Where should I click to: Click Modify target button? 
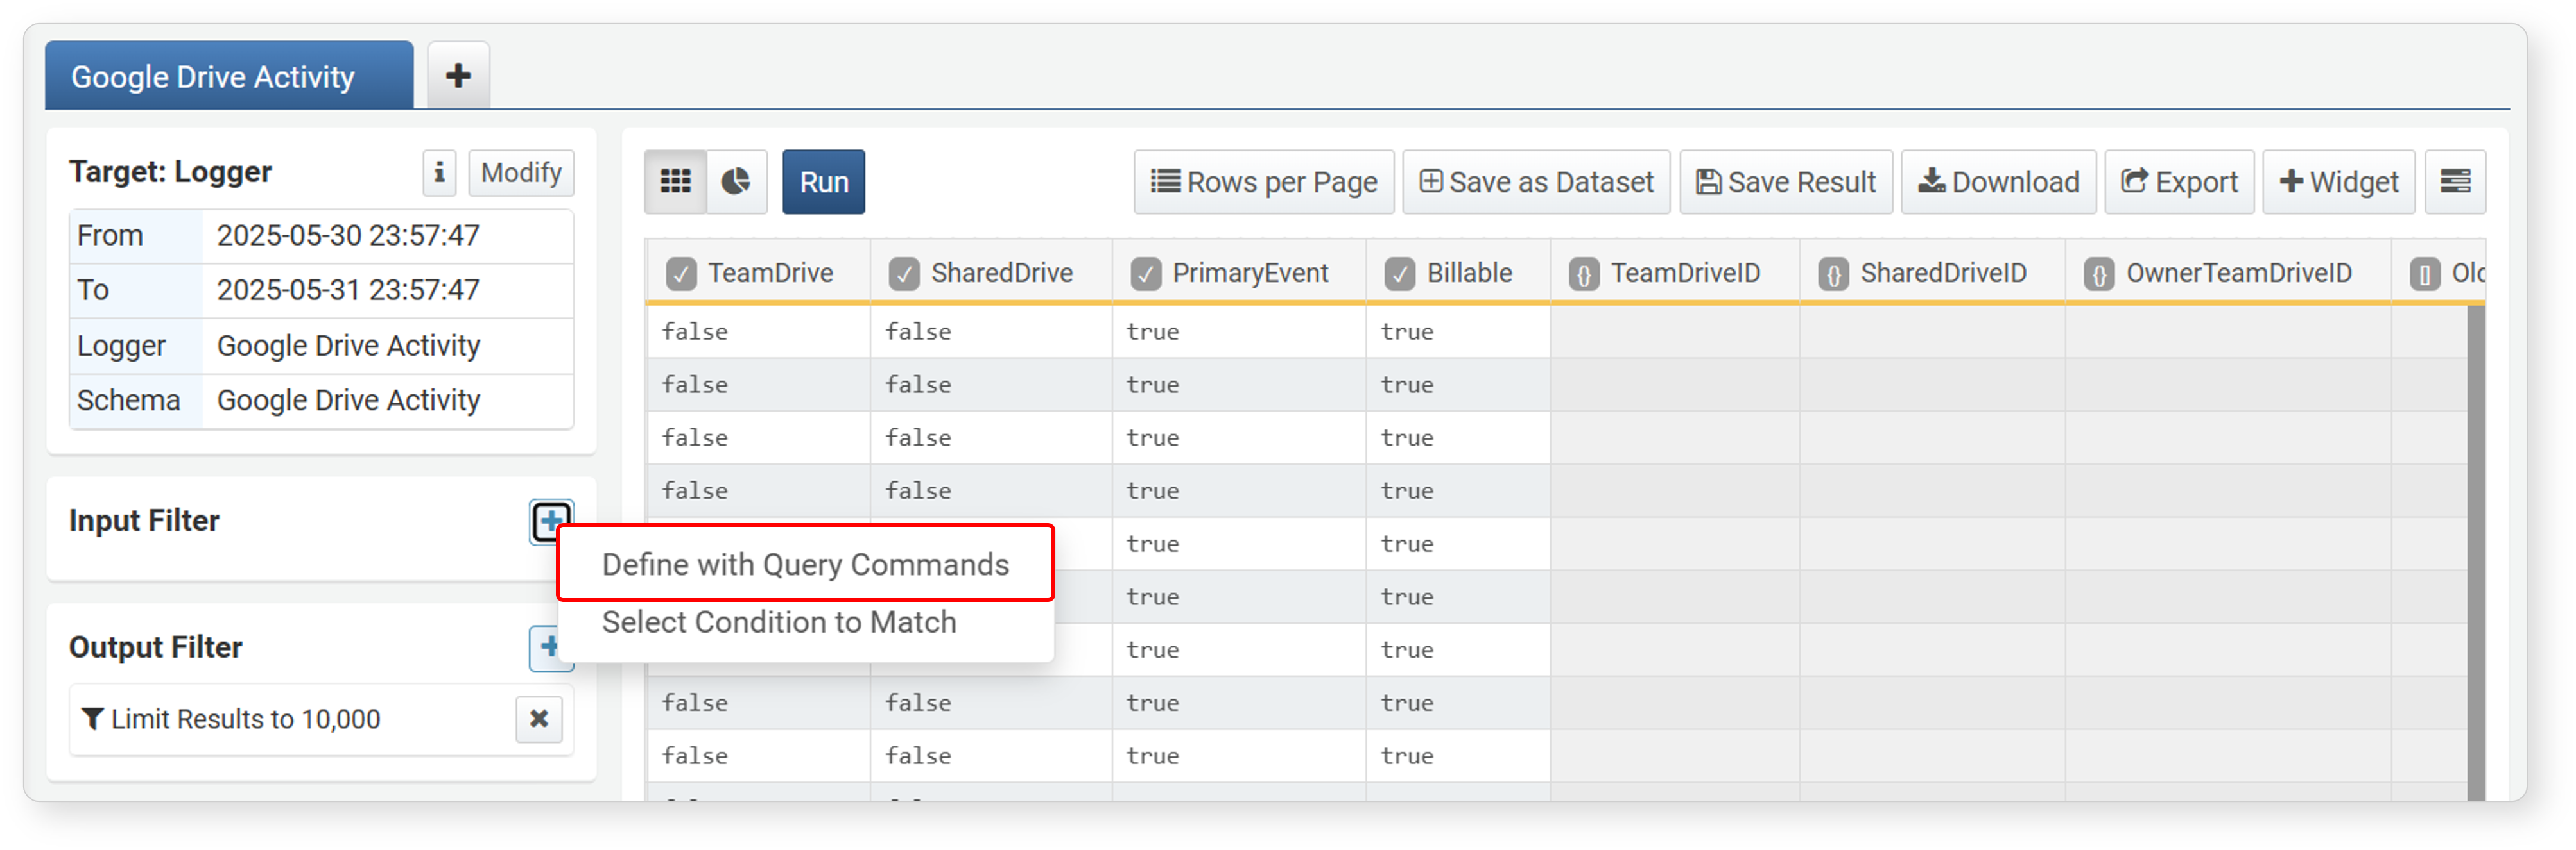point(521,173)
